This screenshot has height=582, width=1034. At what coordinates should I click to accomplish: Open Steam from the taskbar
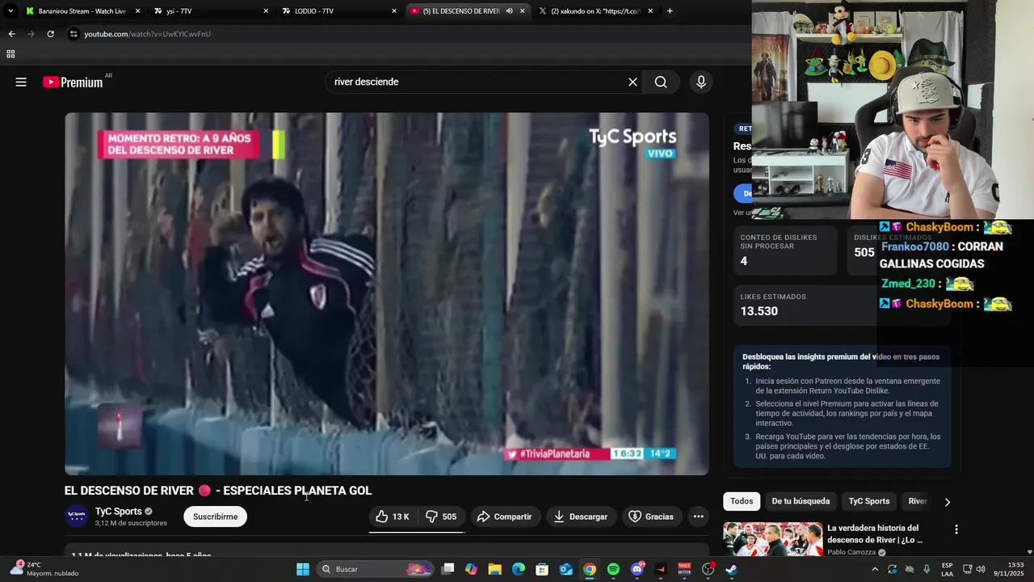732,569
